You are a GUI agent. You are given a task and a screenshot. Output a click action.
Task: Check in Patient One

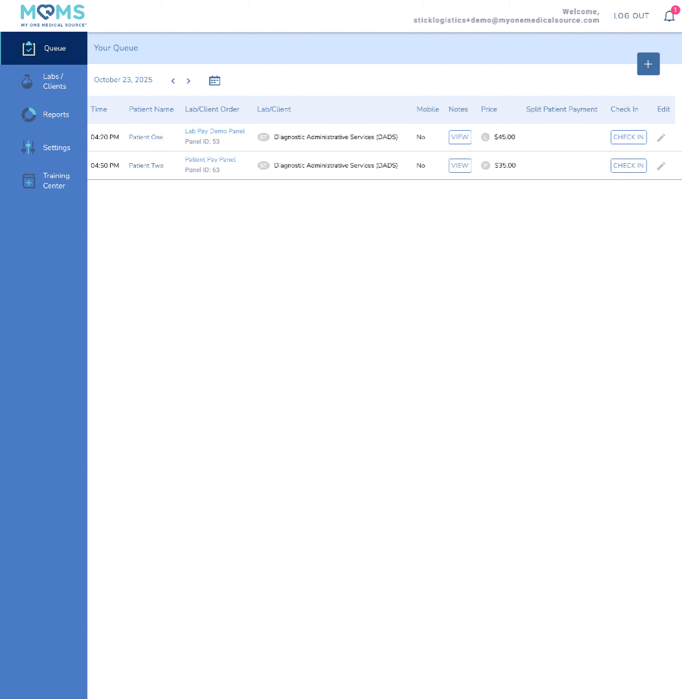click(x=628, y=137)
